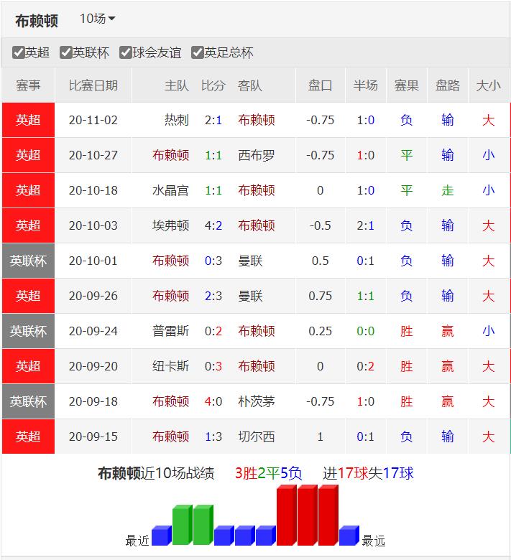Image resolution: width=511 pixels, height=560 pixels.
Task: Click the 大小 column header
Action: (488, 85)
